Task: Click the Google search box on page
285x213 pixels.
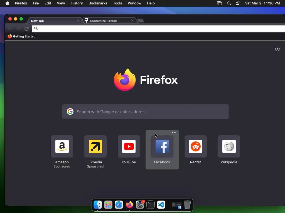Action: [145, 111]
